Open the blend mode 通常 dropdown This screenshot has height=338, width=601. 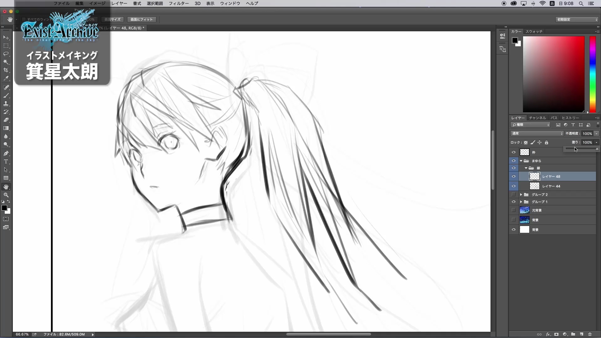(537, 134)
